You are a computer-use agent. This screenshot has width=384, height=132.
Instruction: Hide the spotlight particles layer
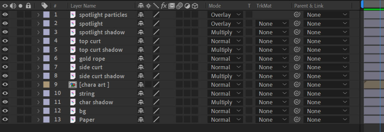click(x=5, y=15)
